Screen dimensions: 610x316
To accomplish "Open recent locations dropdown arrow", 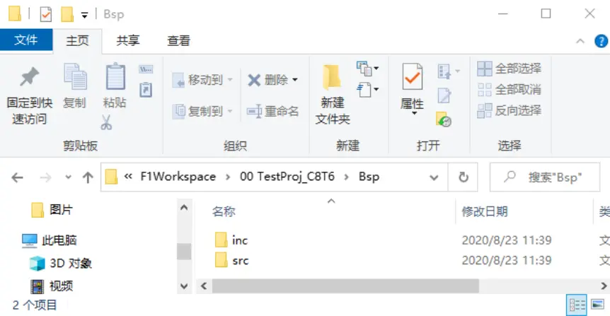I will [x=68, y=177].
